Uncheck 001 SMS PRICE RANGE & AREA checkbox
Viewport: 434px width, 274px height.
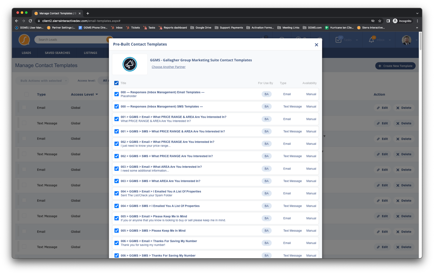(117, 131)
